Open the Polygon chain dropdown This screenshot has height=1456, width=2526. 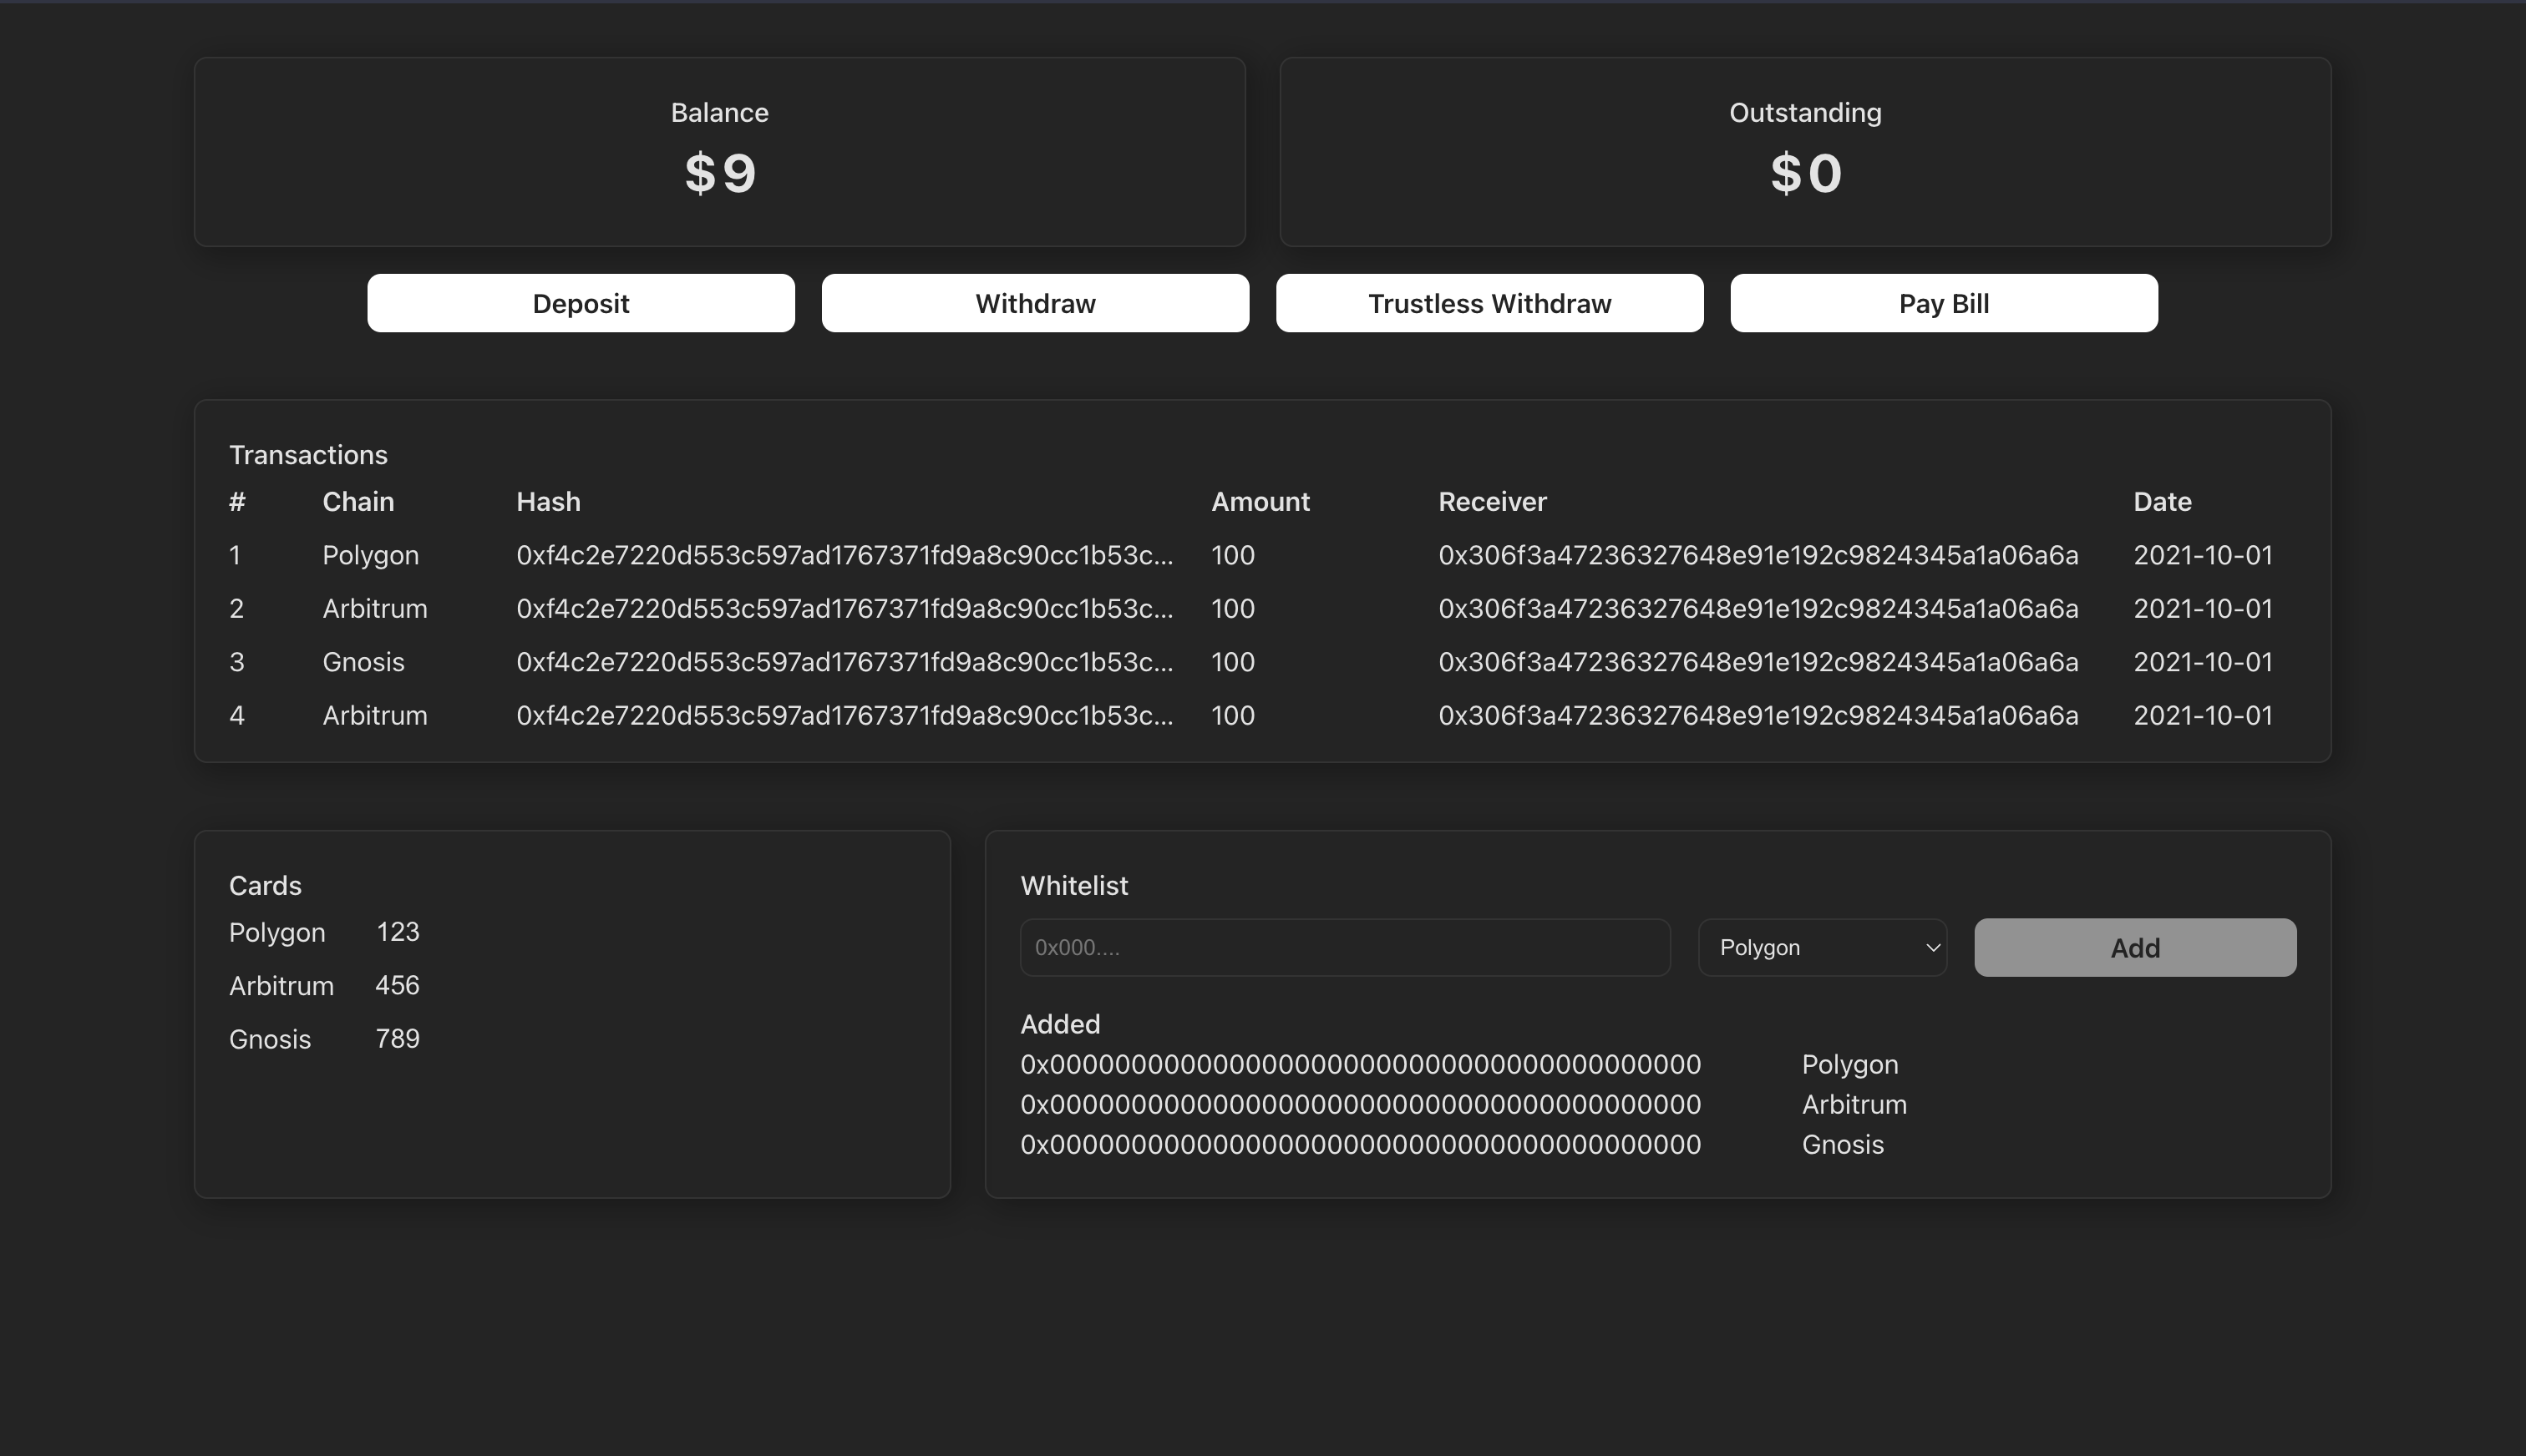pos(1823,947)
